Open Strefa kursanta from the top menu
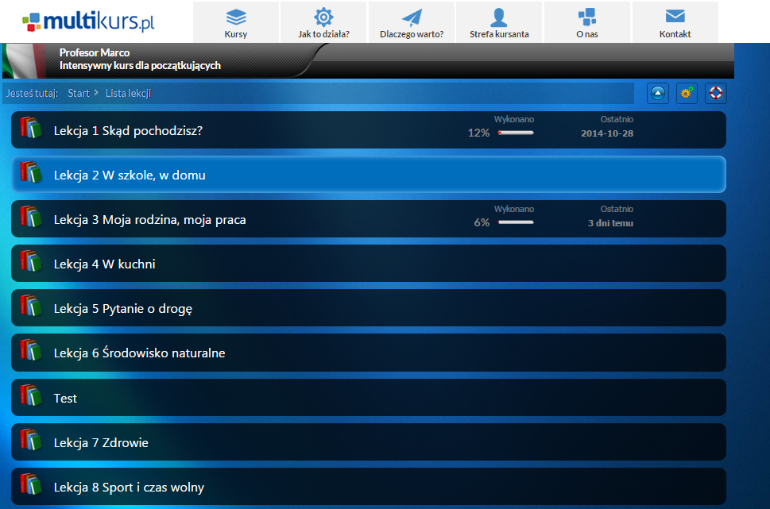The image size is (770, 509). pos(499,23)
